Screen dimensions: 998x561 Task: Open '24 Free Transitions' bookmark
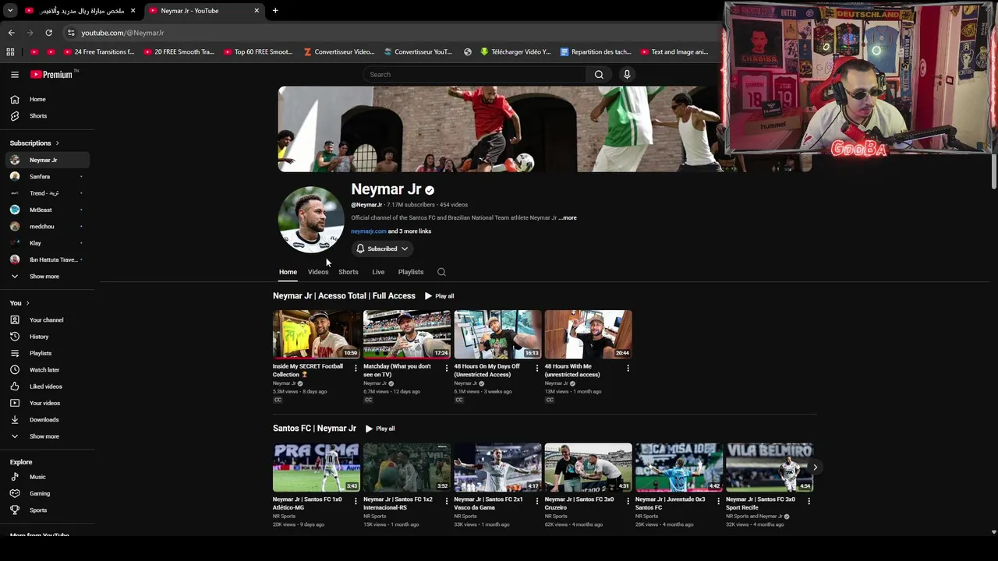click(x=98, y=52)
